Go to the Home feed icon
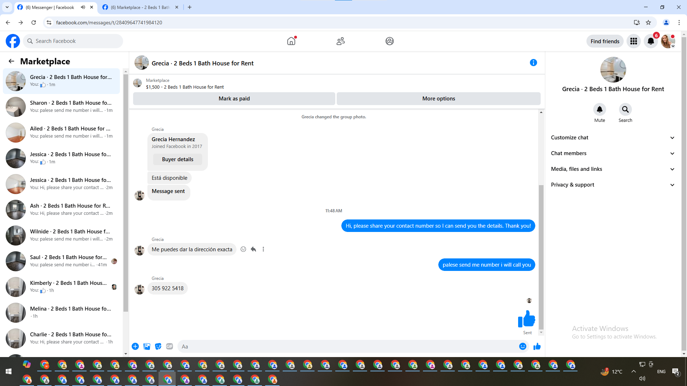Viewport: 687px width, 386px height. point(291,41)
